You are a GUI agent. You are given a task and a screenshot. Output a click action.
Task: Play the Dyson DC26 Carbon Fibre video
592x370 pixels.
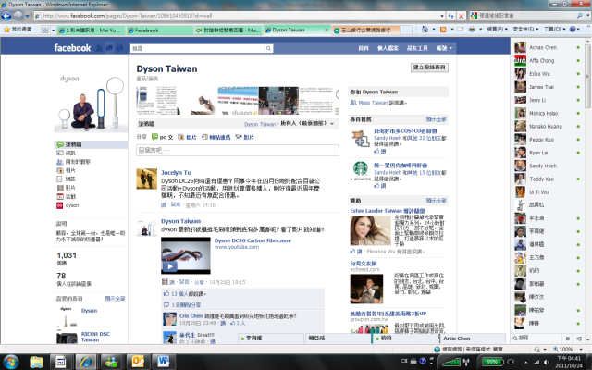pos(169,266)
